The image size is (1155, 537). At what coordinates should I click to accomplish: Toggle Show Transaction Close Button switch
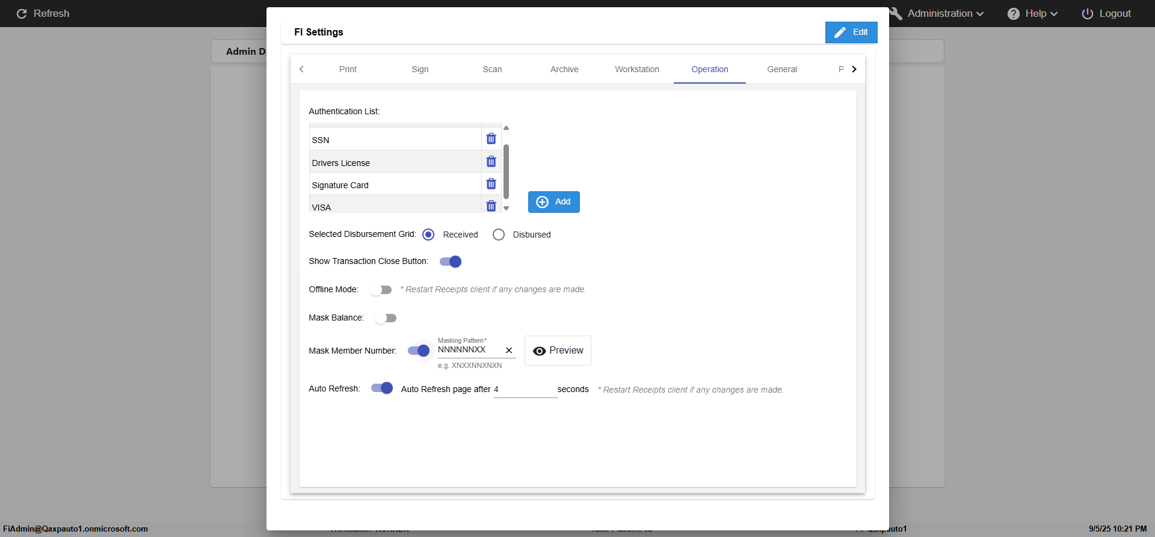(x=451, y=262)
